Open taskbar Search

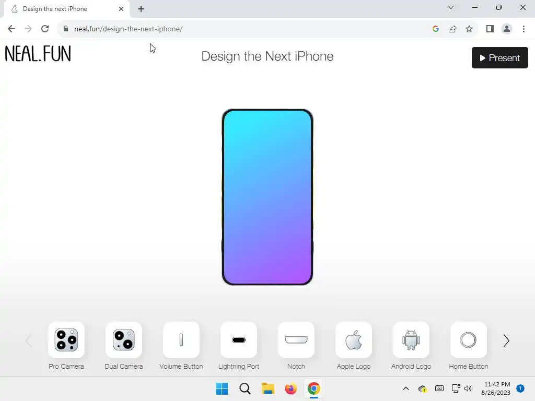[x=245, y=388]
